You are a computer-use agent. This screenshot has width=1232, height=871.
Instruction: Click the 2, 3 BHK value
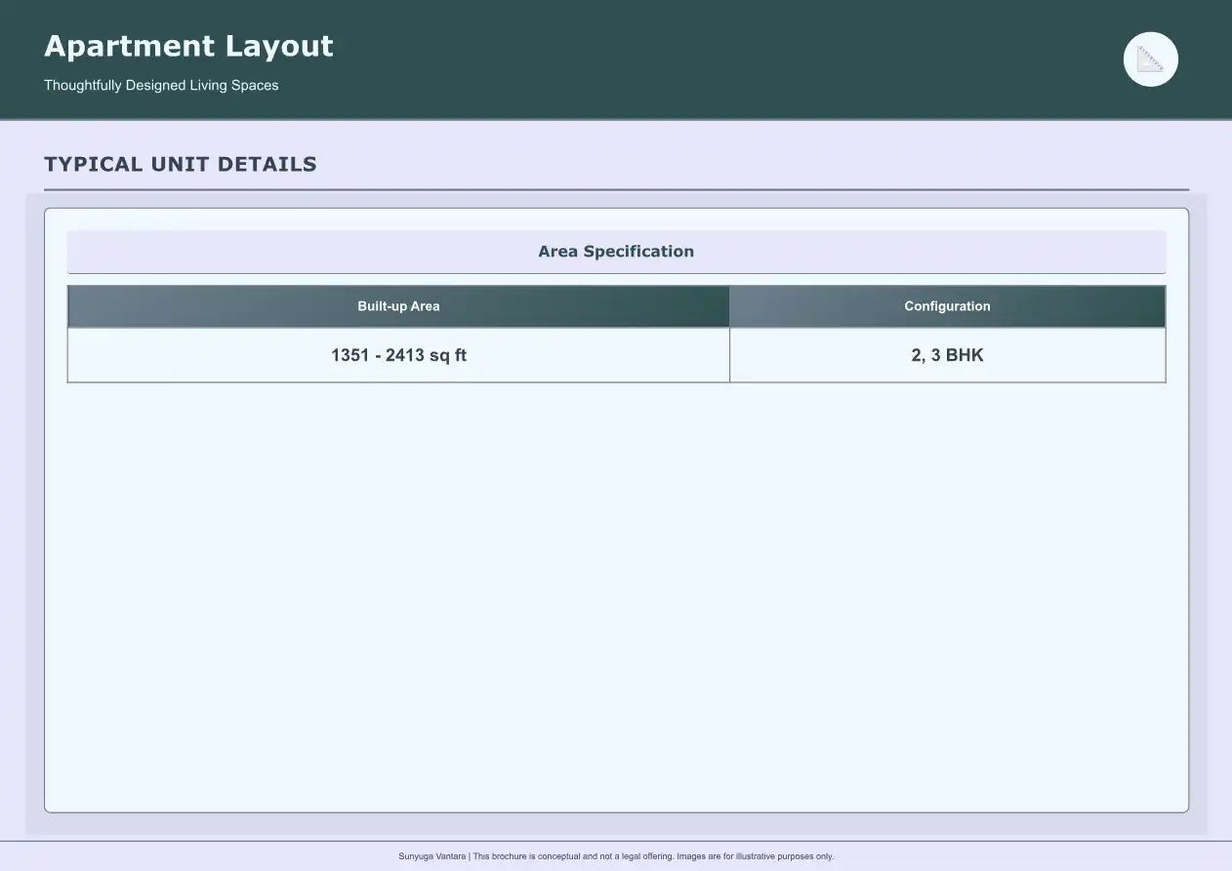(947, 355)
